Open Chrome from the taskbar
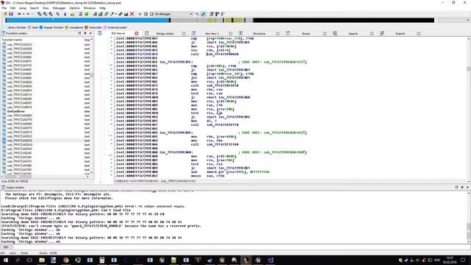471x265 pixels. 65,260
